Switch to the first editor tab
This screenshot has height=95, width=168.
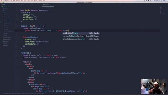click(x=22, y=5)
